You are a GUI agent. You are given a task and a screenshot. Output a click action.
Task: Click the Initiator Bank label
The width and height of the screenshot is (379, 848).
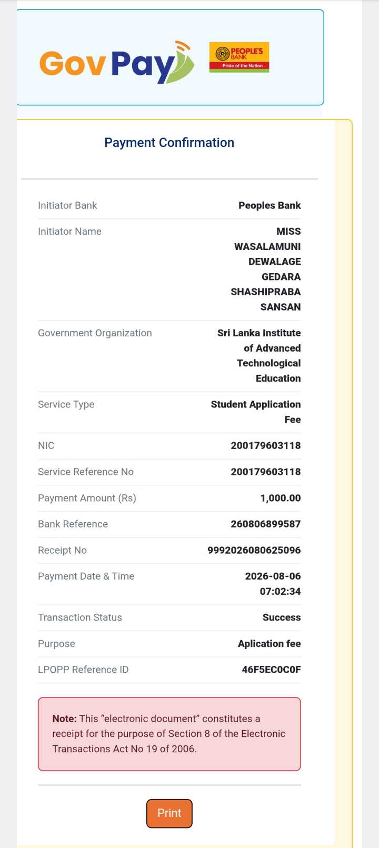click(x=67, y=205)
